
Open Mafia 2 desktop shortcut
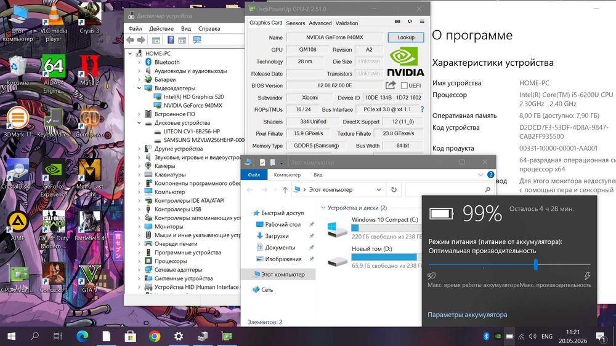(89, 71)
